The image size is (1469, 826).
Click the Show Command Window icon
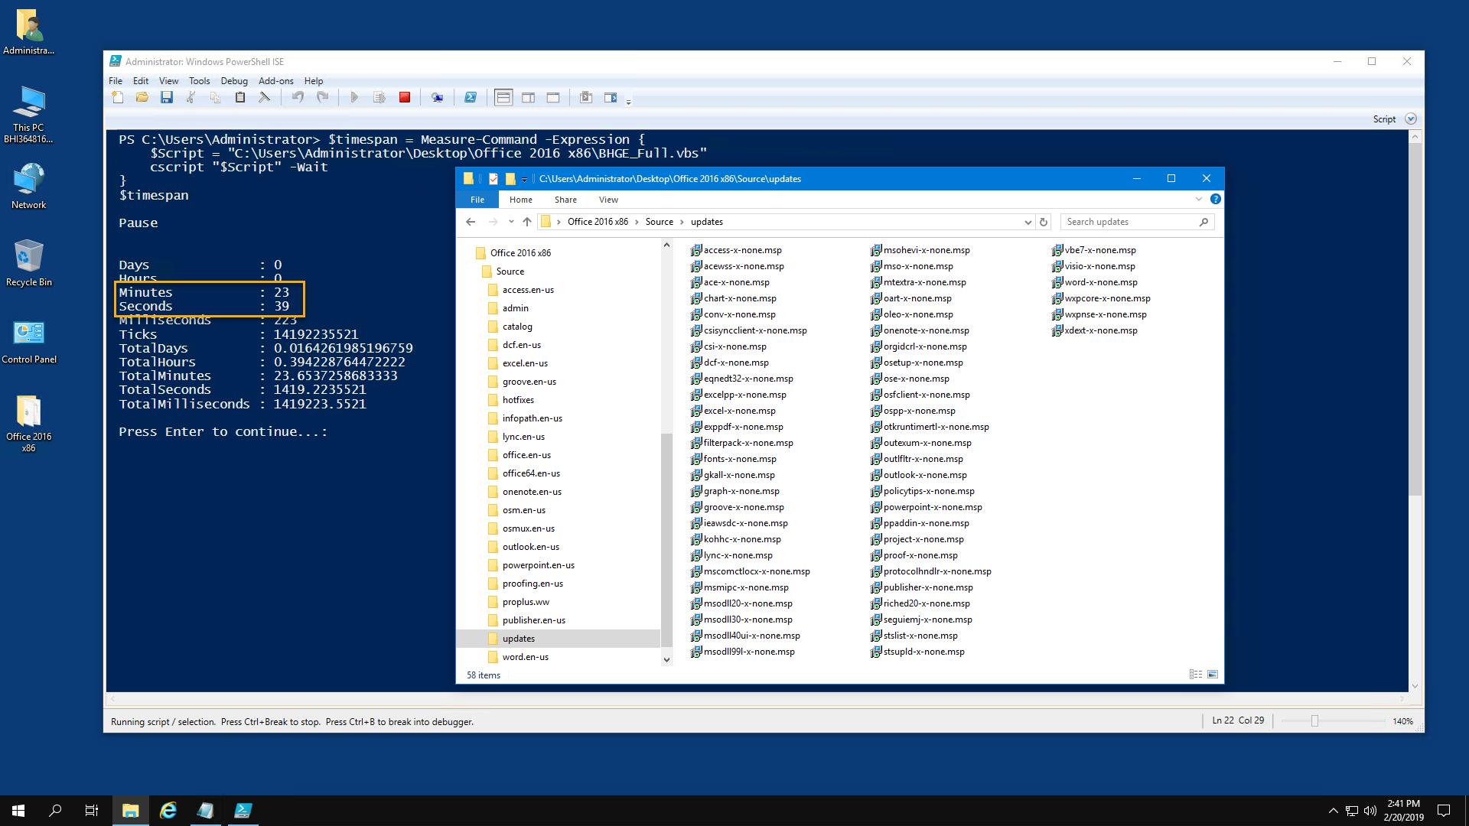(x=586, y=97)
